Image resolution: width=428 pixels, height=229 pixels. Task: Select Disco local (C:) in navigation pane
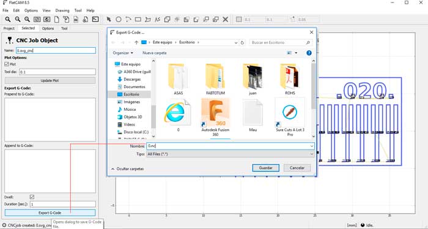click(136, 132)
